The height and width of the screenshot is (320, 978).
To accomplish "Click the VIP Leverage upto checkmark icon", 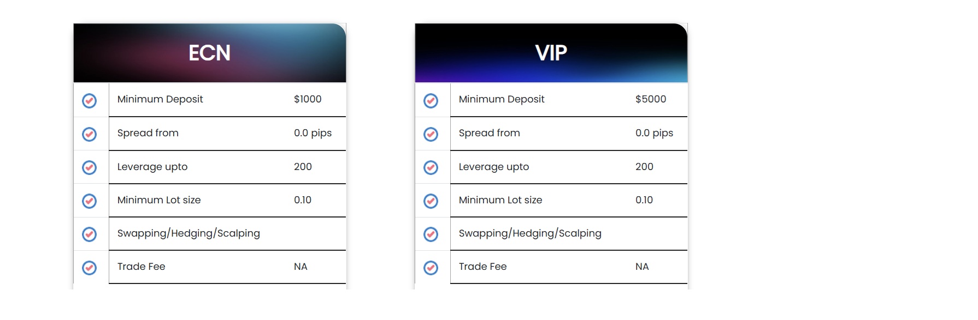I will pyautogui.click(x=431, y=167).
